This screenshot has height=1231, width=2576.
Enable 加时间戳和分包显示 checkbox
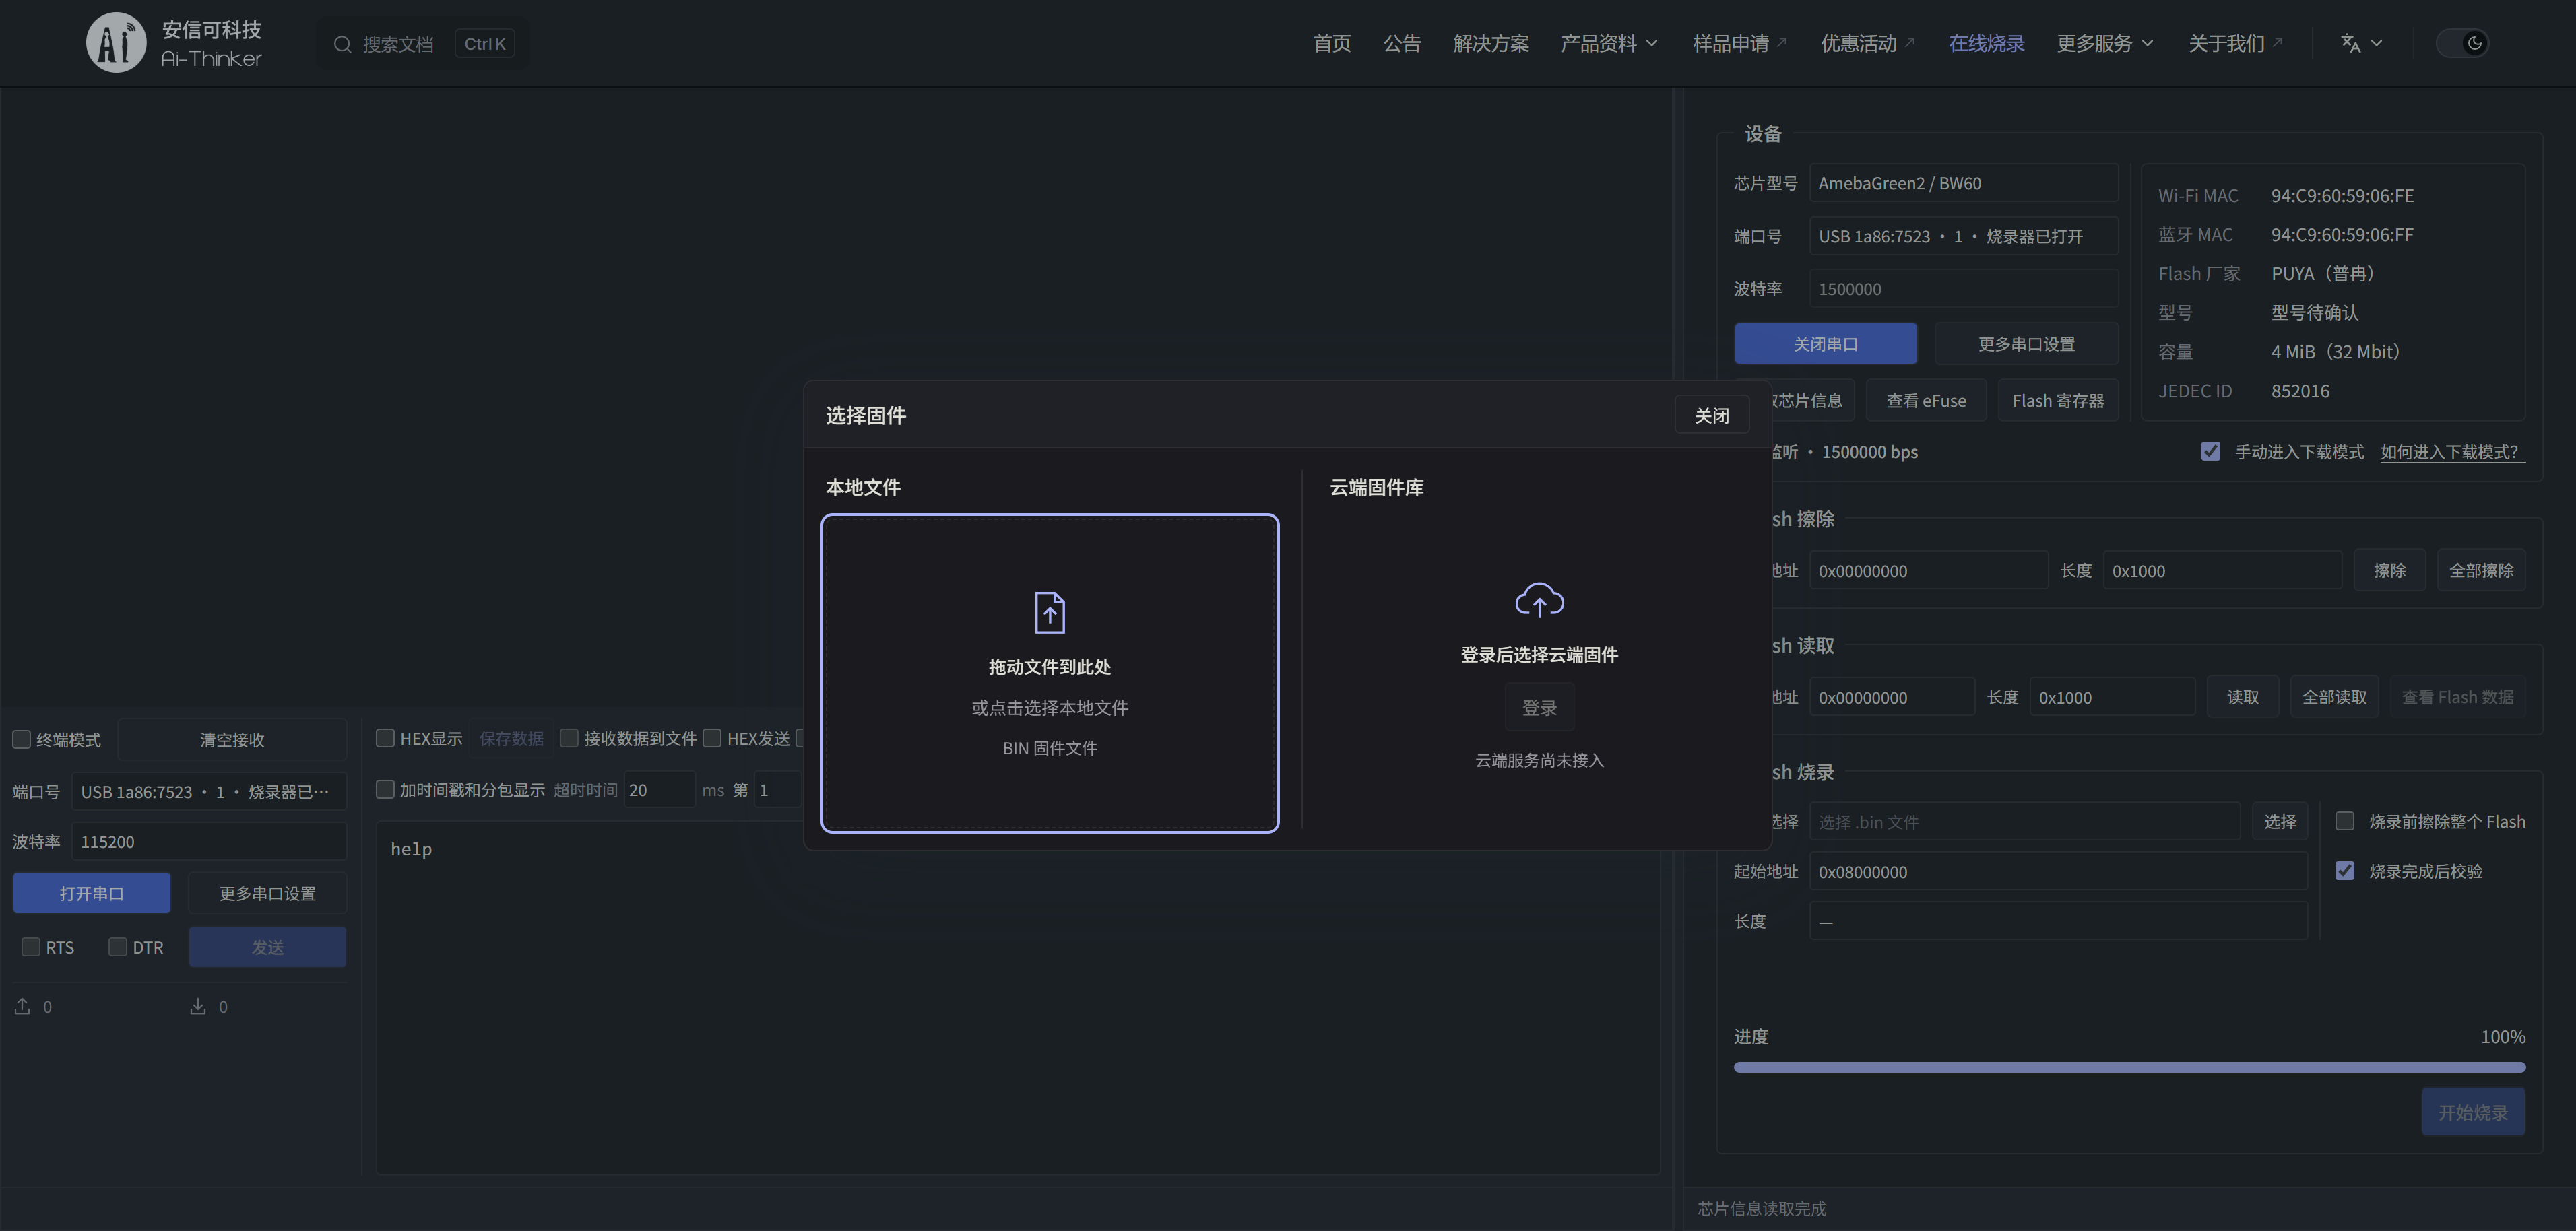pos(385,789)
